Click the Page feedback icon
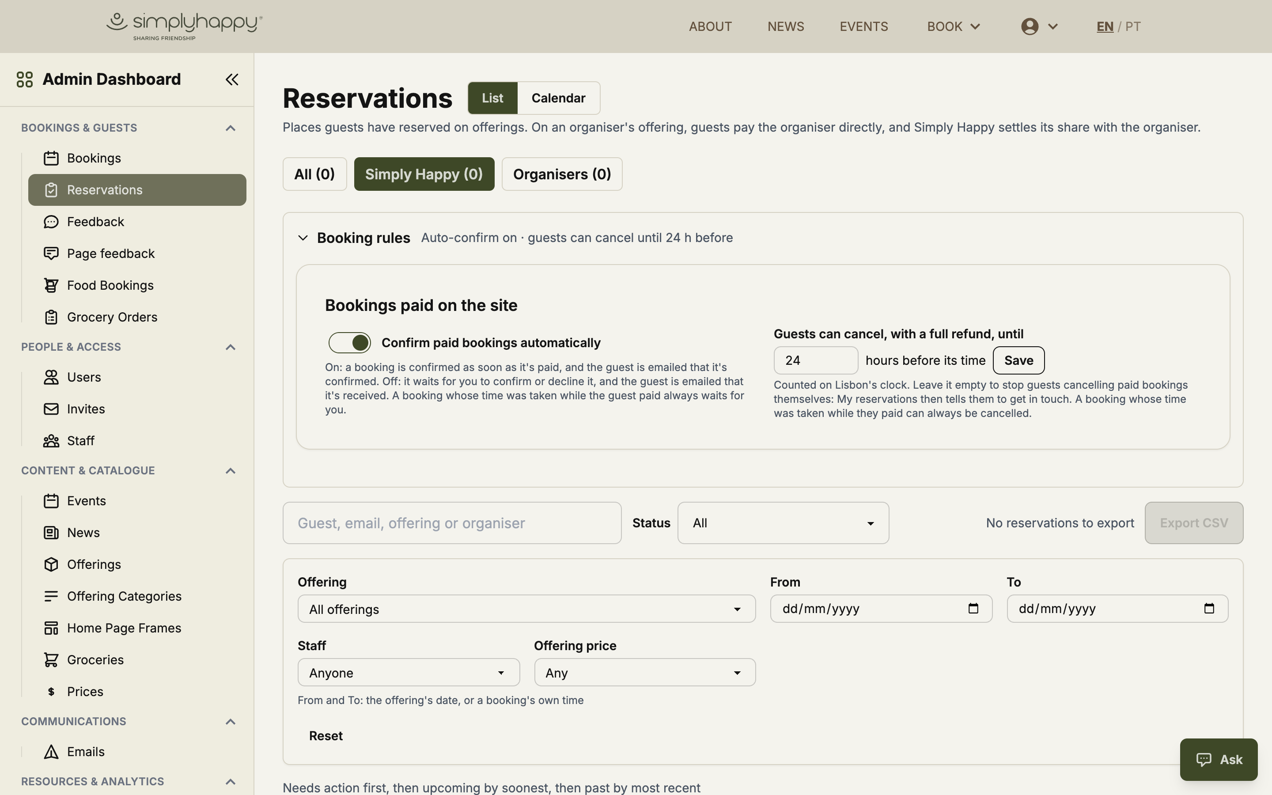1272x795 pixels. [x=51, y=254]
